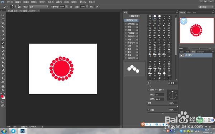Toggle the Brush panel from options bar
This screenshot has width=215, height=134.
pos(19,7)
